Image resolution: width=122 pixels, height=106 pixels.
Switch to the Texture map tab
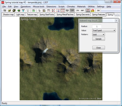pyautogui.click(x=32, y=14)
